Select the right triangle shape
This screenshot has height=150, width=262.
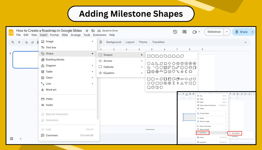pyautogui.click(x=157, y=63)
